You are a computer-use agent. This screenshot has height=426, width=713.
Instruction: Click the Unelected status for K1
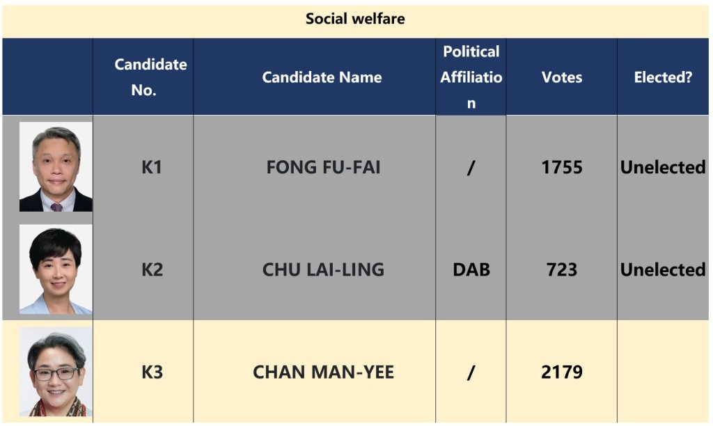point(663,167)
